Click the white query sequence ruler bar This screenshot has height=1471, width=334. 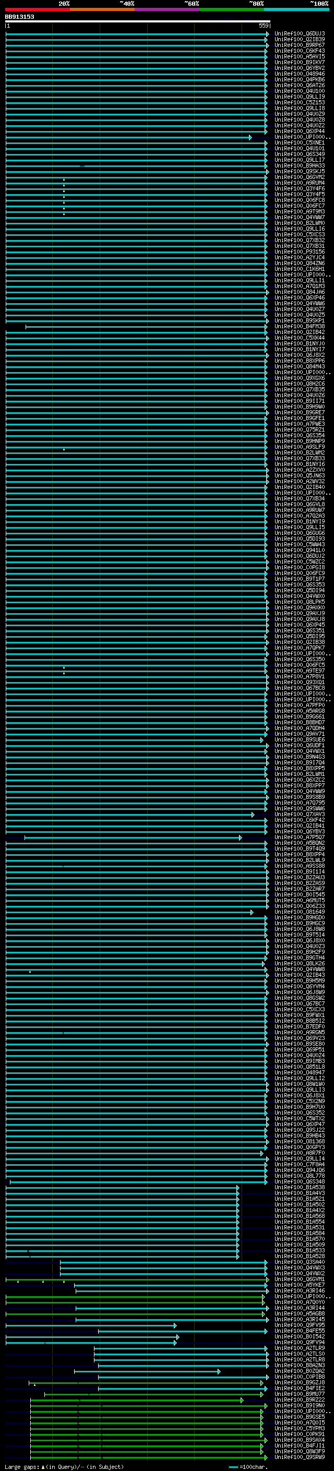click(138, 21)
